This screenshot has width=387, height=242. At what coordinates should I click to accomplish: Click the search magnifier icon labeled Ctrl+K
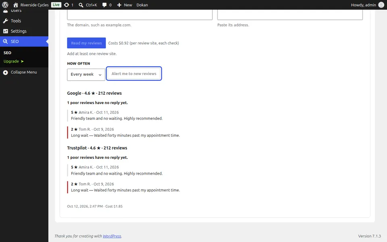(x=81, y=5)
